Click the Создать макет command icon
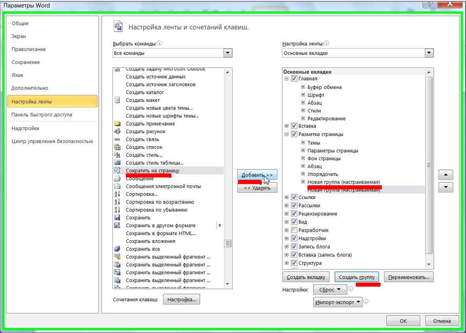 point(117,100)
